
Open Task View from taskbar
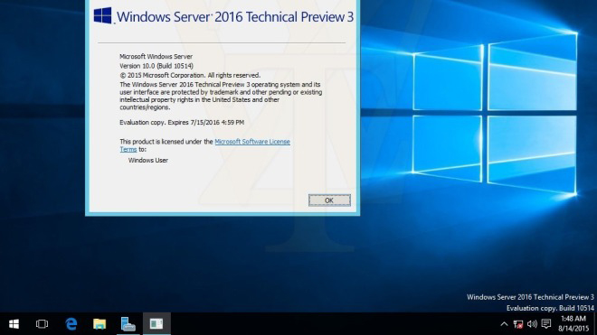tap(42, 324)
